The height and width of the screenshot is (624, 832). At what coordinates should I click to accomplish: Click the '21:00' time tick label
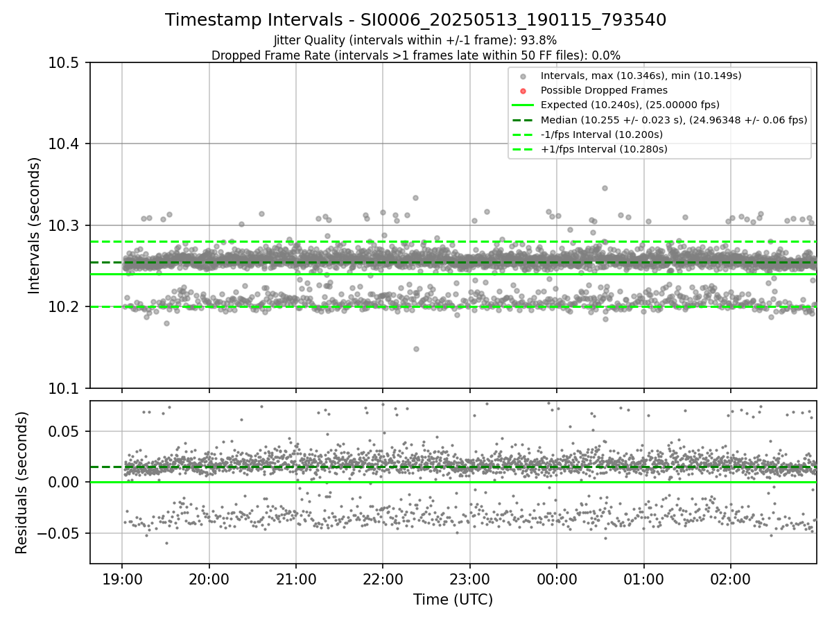pos(296,579)
